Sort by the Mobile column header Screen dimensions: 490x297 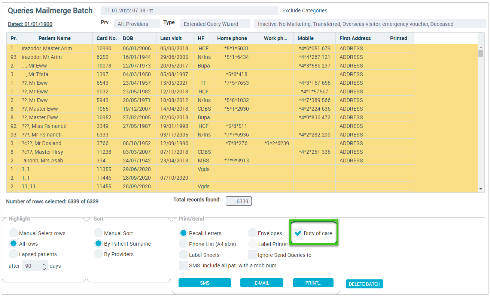click(x=314, y=38)
